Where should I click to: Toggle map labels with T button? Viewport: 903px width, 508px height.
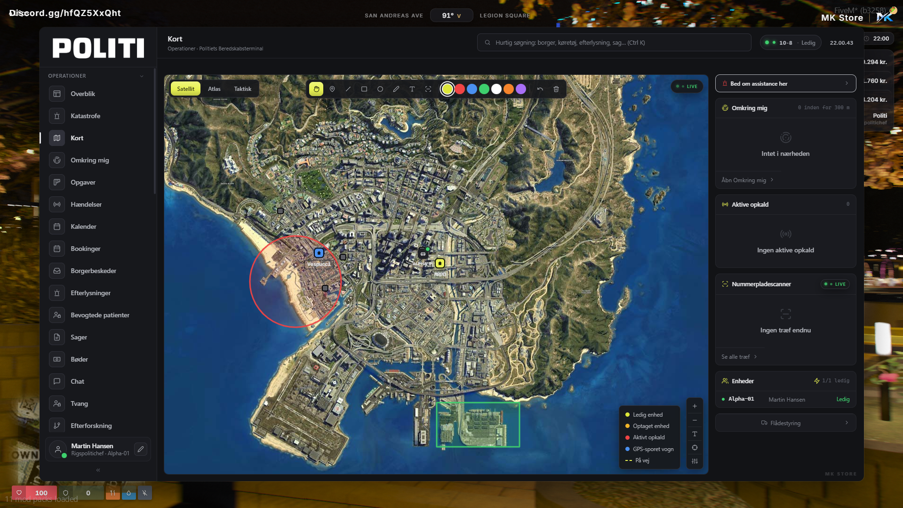tap(695, 434)
